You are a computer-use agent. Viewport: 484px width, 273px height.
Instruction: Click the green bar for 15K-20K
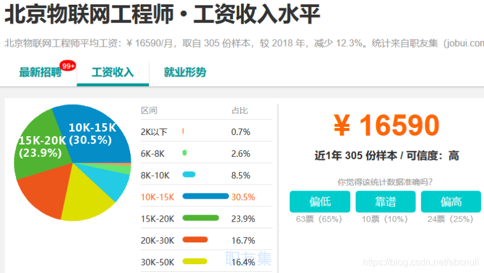201,218
